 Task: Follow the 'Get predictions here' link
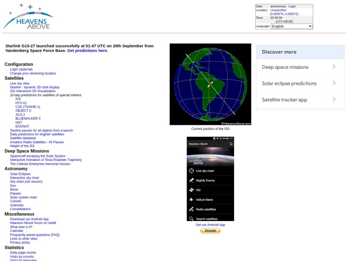[x=87, y=50]
